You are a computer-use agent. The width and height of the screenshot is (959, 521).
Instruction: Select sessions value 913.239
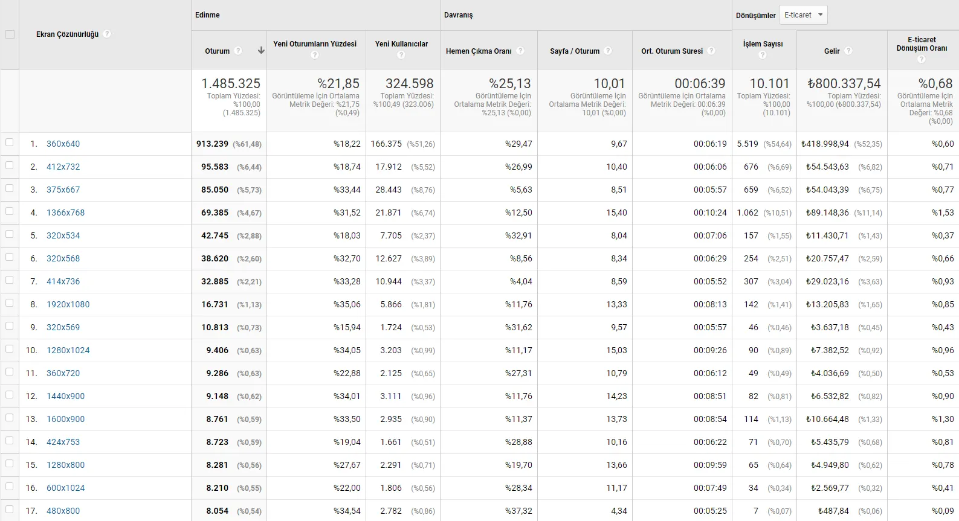pyautogui.click(x=212, y=144)
